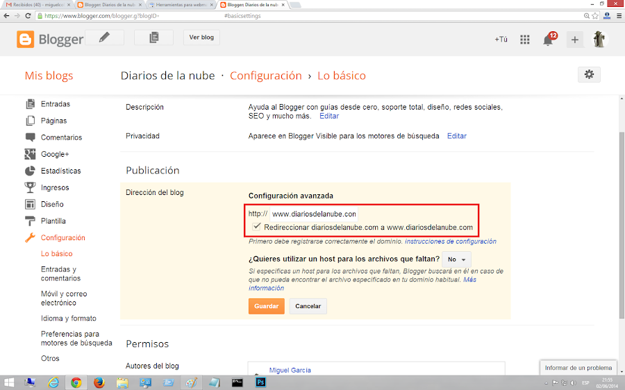
Task: Click the Estadísticas sidebar label
Action: click(x=61, y=171)
